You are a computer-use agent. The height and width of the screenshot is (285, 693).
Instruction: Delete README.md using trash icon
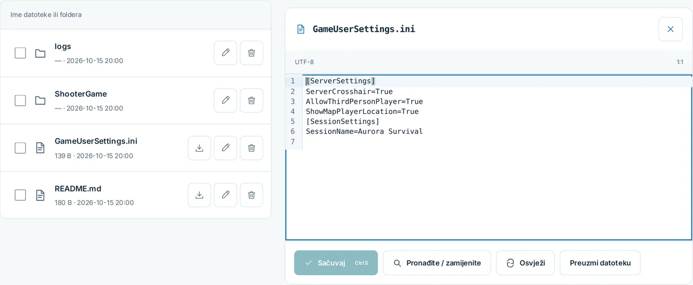[251, 195]
